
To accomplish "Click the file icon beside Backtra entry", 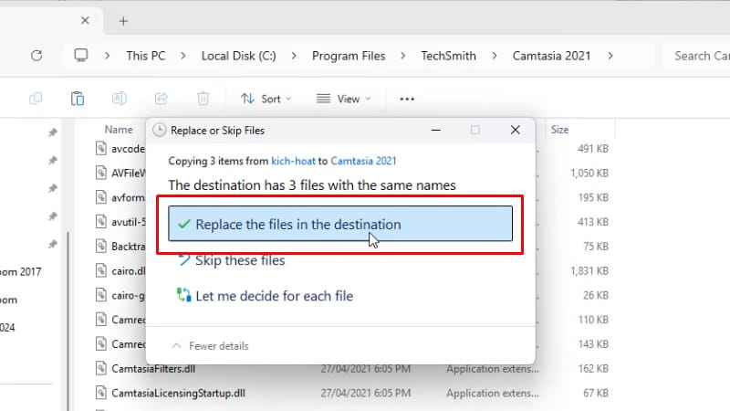I will (101, 246).
